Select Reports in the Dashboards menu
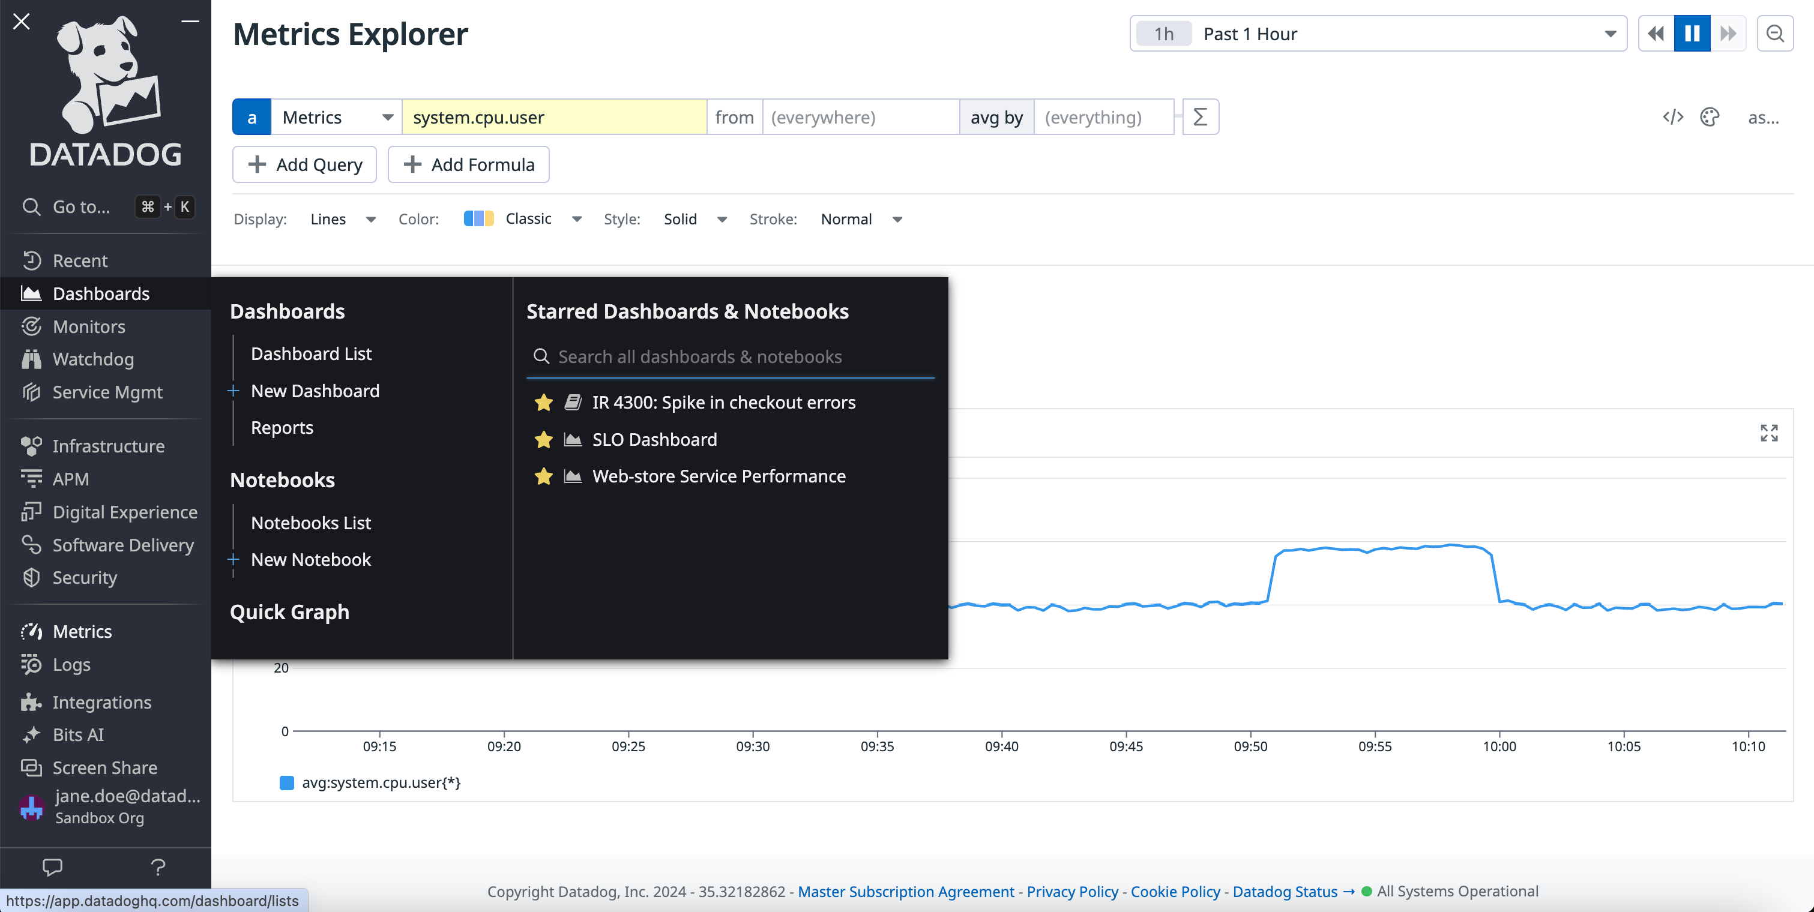The width and height of the screenshot is (1814, 912). point(282,427)
